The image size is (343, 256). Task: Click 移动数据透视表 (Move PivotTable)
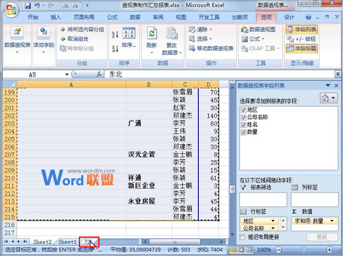(x=211, y=49)
